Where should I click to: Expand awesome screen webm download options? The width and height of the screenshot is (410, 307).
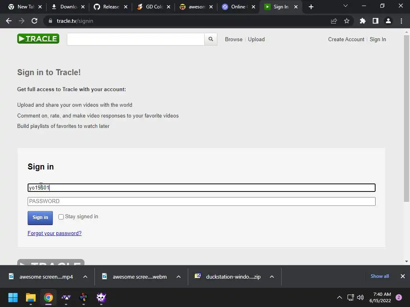[x=179, y=277]
